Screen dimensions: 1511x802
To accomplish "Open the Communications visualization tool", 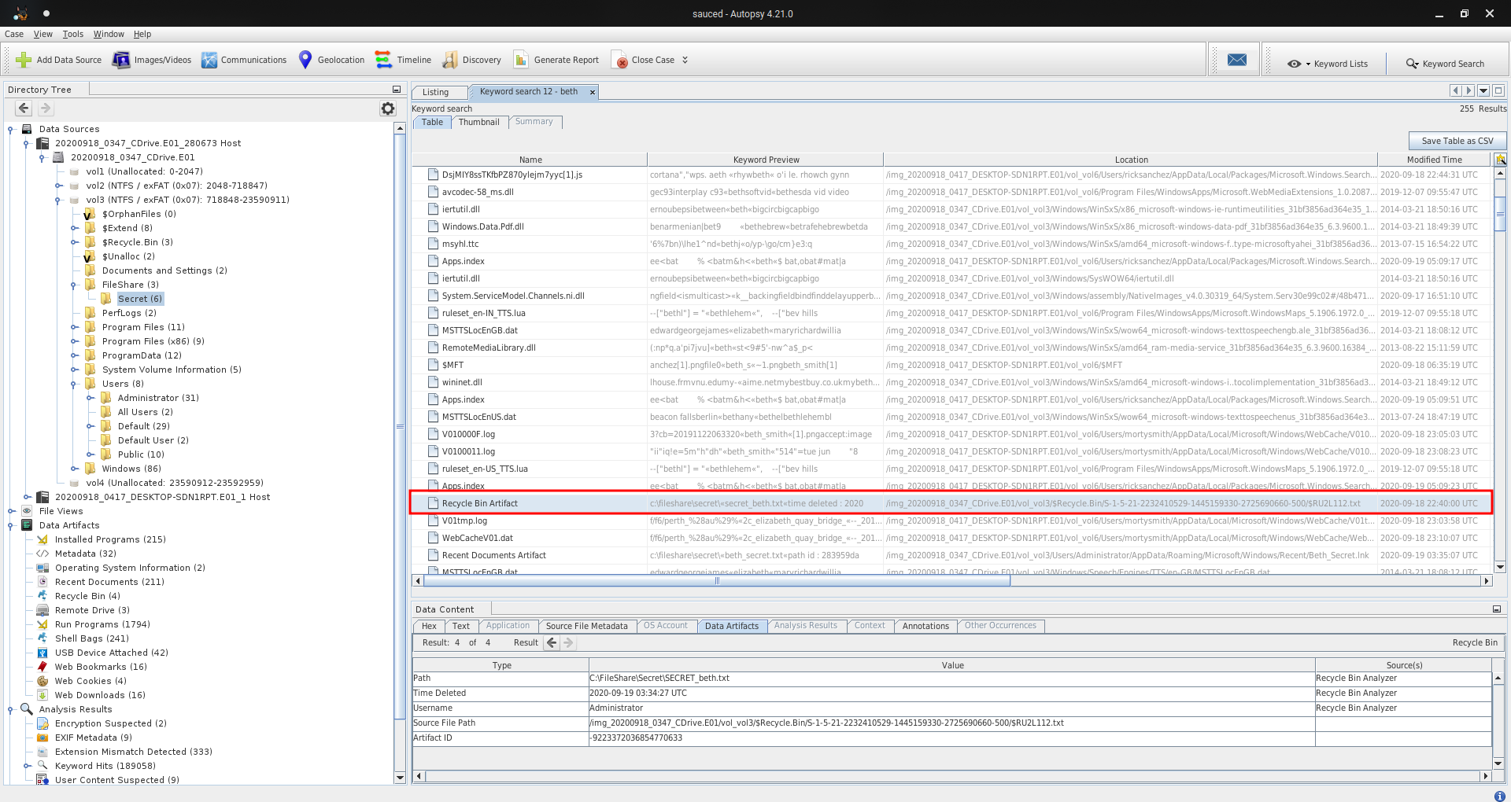I will (209, 60).
